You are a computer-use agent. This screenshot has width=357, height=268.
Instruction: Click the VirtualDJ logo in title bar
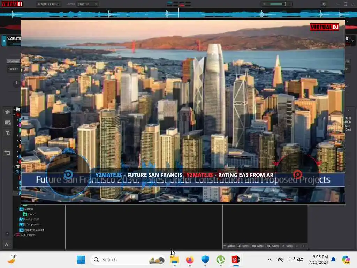pos(12,4)
